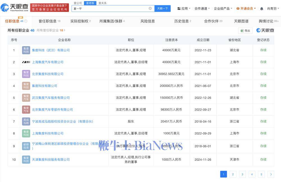Click help question mark beside 任职信息

coord(26,21)
